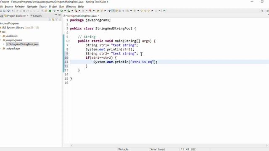Viewport: 269px width, 151px height.
Task: Open dropdown arrow beside the red relaunch icon
Action: (x=94, y=11)
